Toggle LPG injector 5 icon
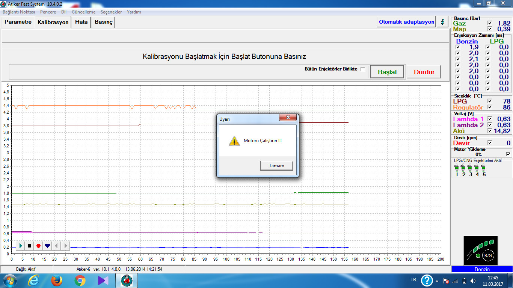This screenshot has height=288, width=513. coord(484,167)
